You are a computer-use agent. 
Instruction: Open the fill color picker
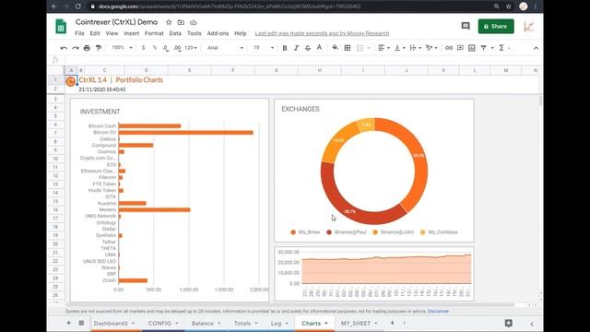click(x=335, y=48)
